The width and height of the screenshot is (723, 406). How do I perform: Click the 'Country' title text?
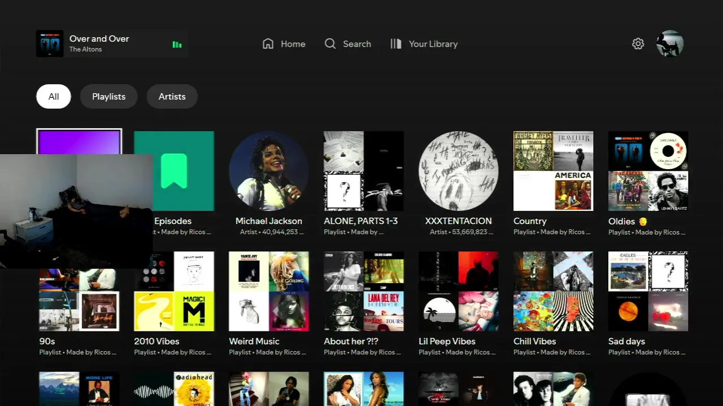point(530,221)
